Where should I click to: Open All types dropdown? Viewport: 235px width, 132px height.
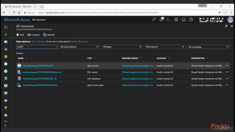pos(122,47)
